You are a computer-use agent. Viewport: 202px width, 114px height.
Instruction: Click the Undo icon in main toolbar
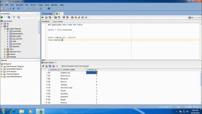(x=18, y=9)
